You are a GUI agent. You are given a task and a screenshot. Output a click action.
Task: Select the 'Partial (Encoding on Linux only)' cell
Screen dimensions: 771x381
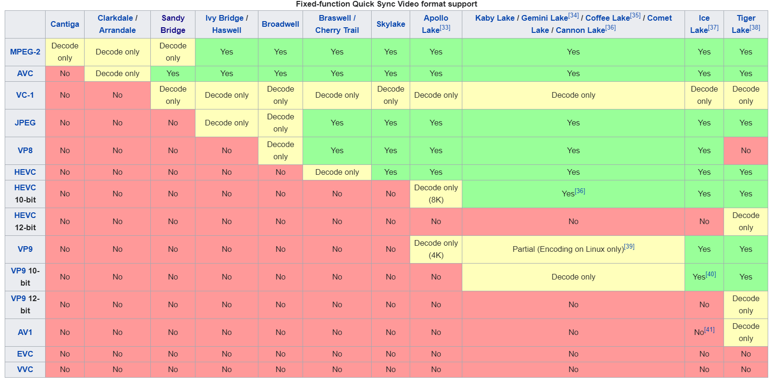pyautogui.click(x=573, y=249)
